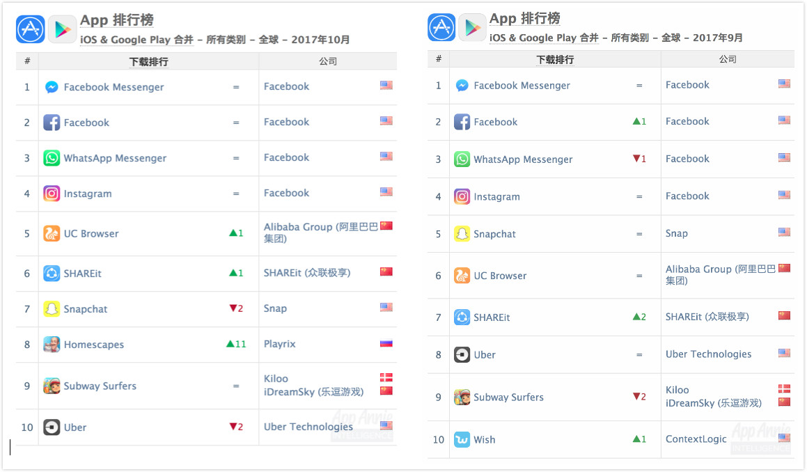Viewport: 807px width, 472px height.
Task: Click Instagram icon in September 2017 chart
Action: [x=462, y=196]
